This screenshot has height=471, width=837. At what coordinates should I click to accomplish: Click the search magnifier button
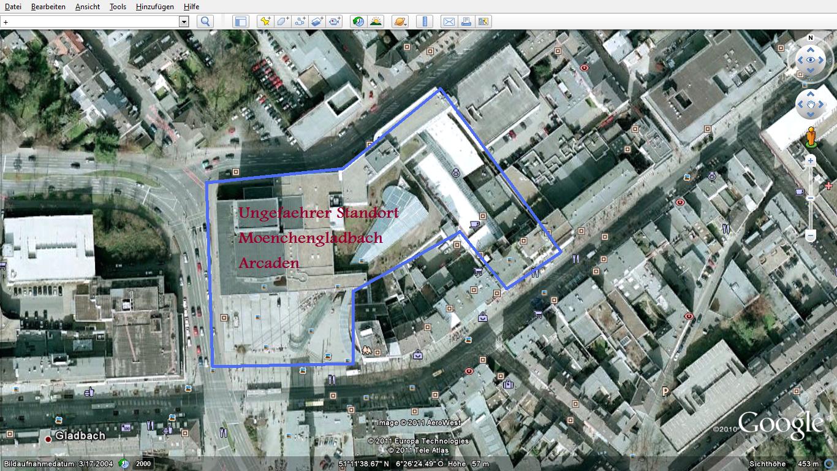coord(205,21)
